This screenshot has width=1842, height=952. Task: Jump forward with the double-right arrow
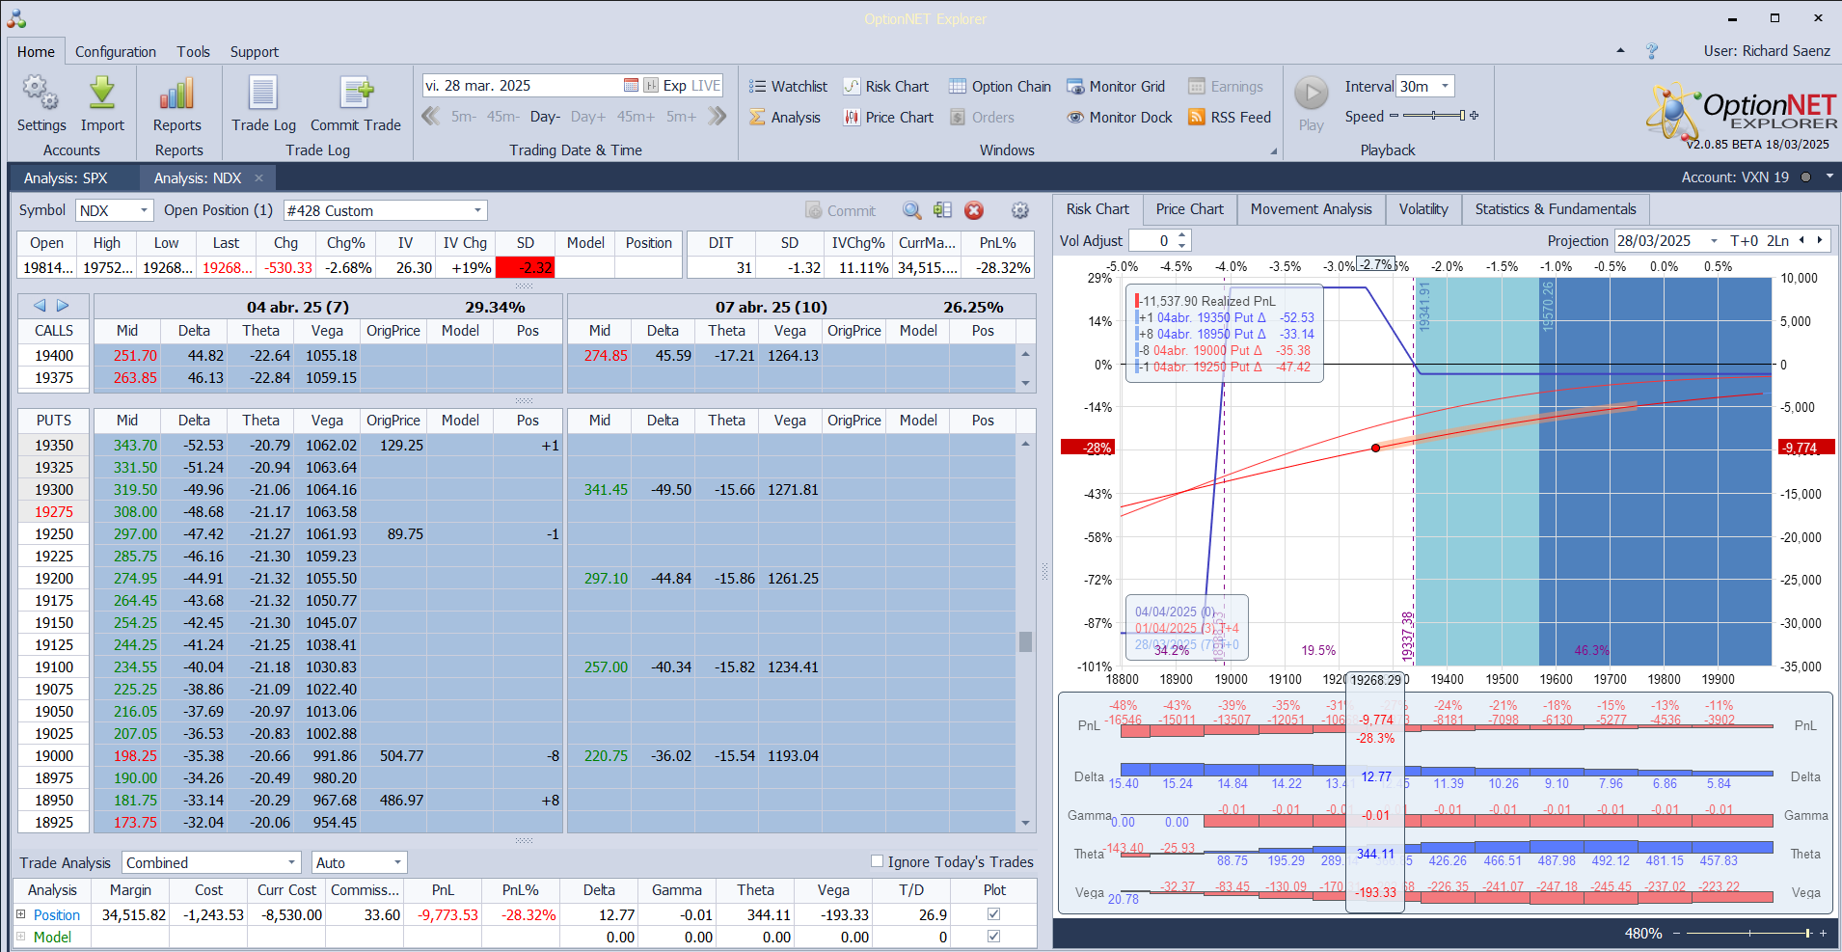[x=717, y=117]
